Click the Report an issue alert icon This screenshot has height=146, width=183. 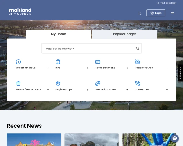coord(18,62)
